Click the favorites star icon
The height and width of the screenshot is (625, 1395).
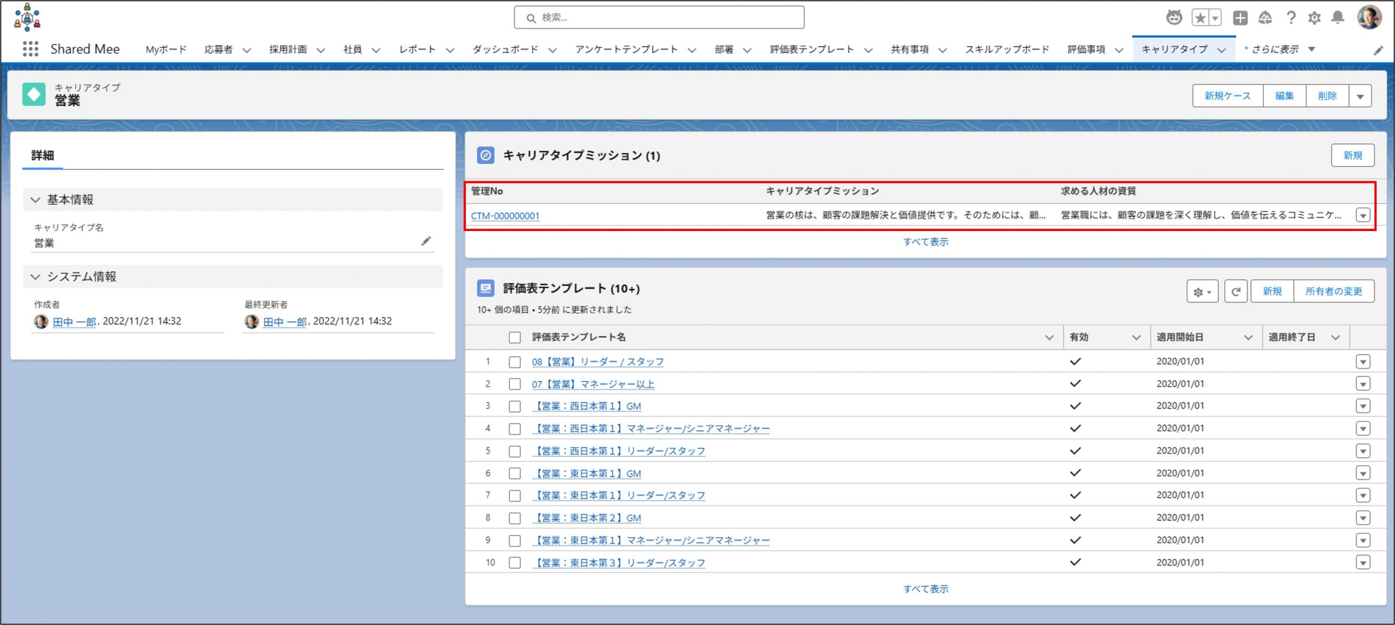click(x=1200, y=18)
